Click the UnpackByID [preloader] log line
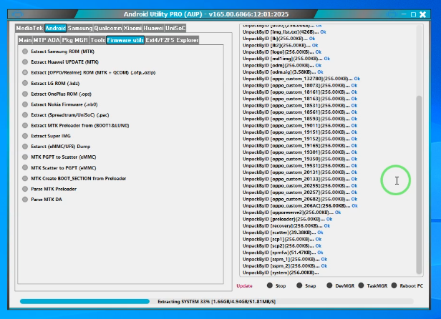Viewport: 441px width, 319px height. click(288, 220)
